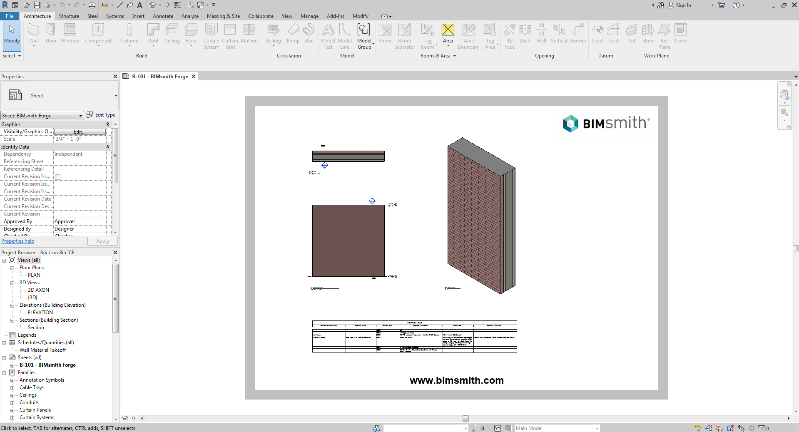Click the Text tool icon in quick access toolbar

140,5
